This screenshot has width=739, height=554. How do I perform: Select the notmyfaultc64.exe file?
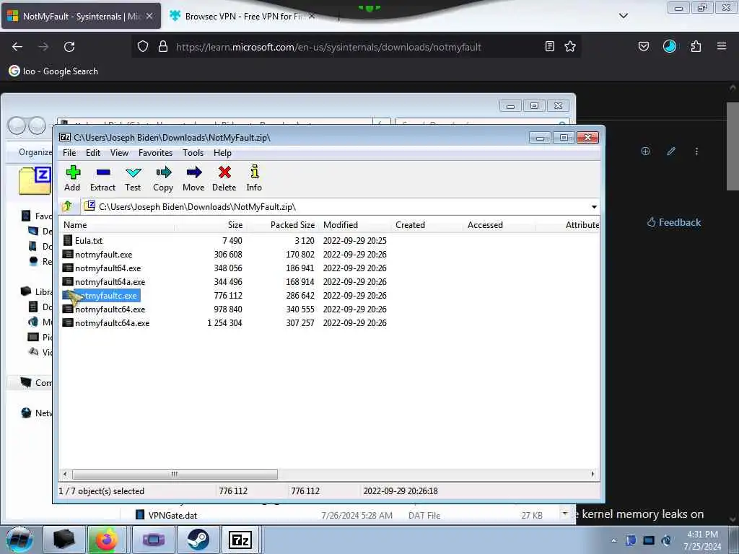(104, 309)
